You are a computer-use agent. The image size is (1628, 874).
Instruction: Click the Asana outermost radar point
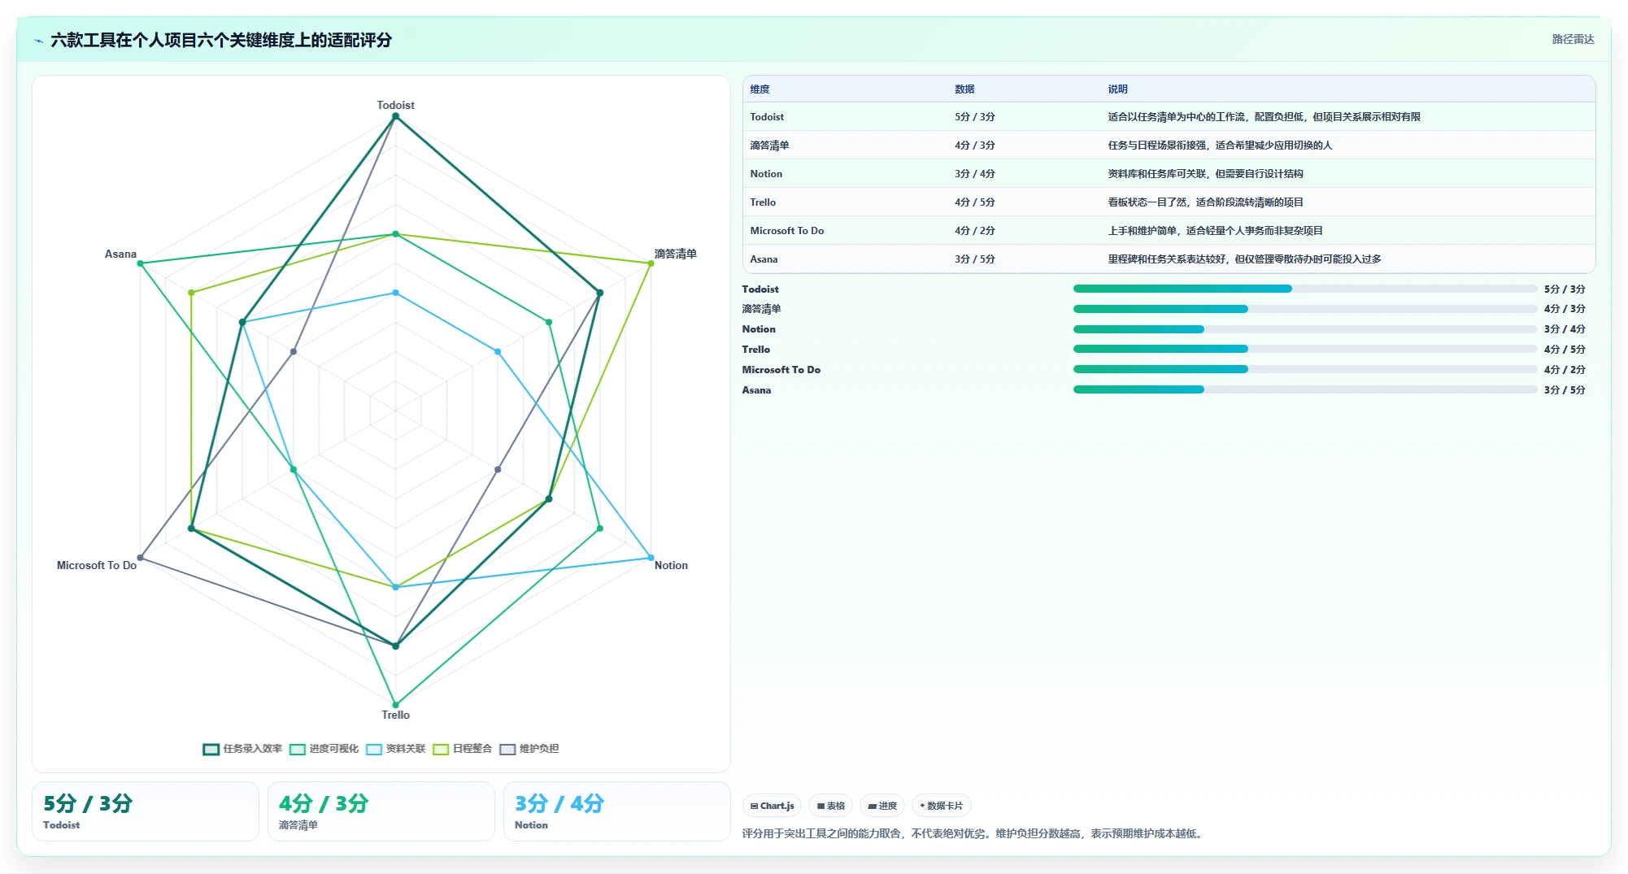point(141,263)
